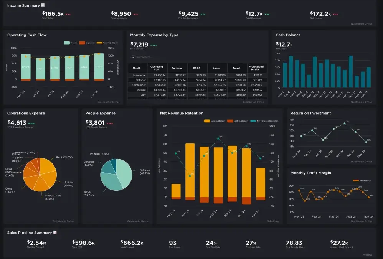
Task: Click the green up-arrow beside $9,425
Action: (201, 15)
